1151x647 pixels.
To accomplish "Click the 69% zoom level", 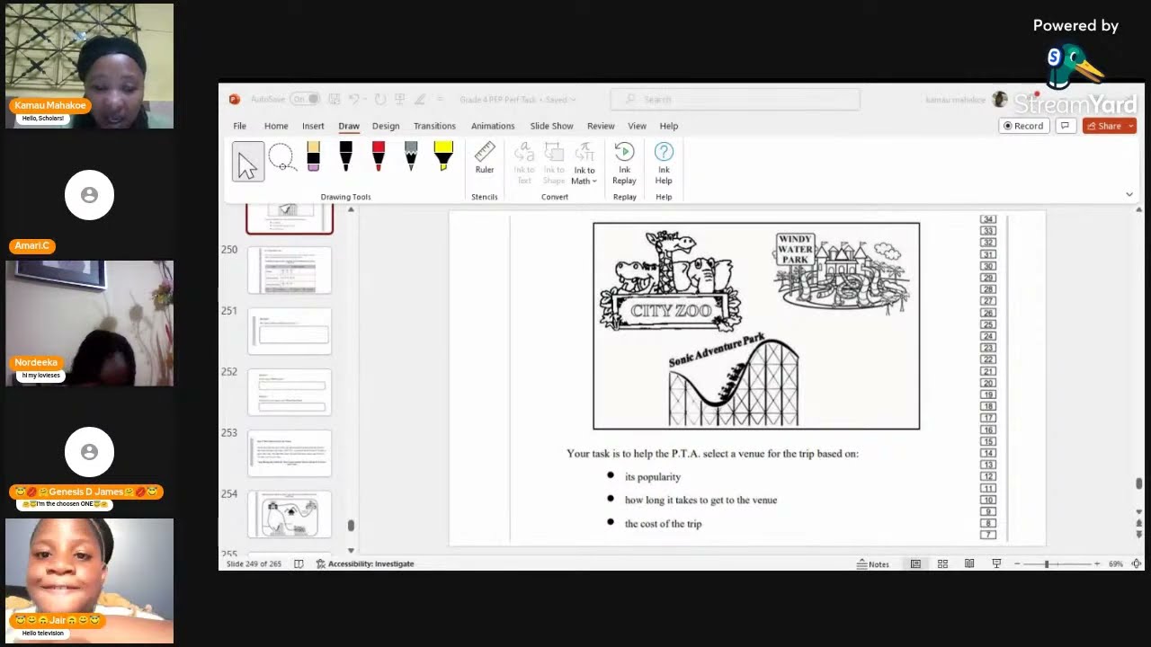I will click(x=1116, y=563).
